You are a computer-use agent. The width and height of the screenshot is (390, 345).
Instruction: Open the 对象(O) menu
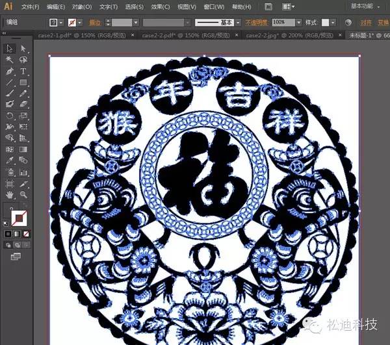(82, 6)
